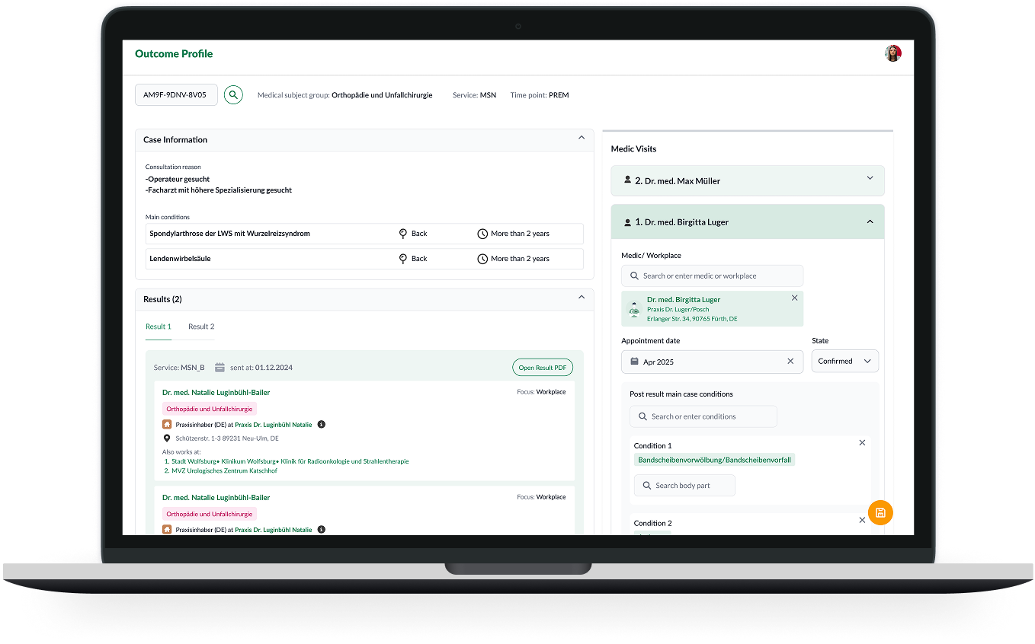Collapse the Dr. med. Birgitta Luger visit

870,222
